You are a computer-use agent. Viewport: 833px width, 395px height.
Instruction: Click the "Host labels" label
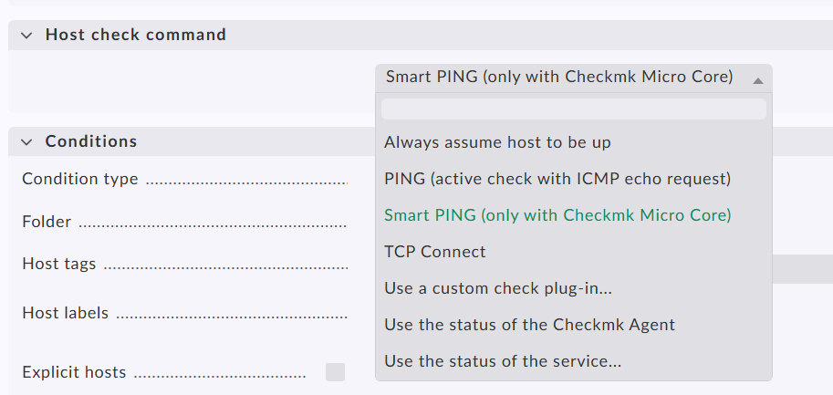point(66,313)
